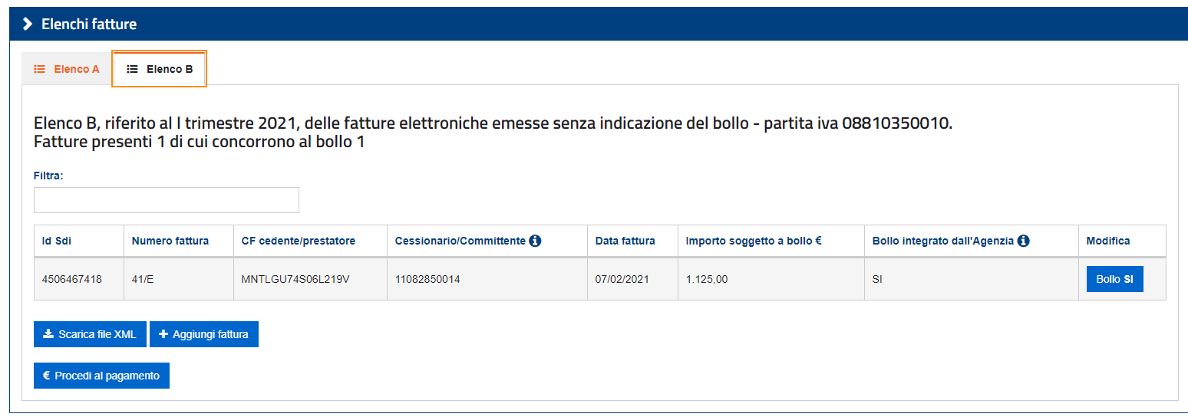This screenshot has width=1188, height=417.
Task: Click Importo soggetto a bollo header
Action: 754,241
